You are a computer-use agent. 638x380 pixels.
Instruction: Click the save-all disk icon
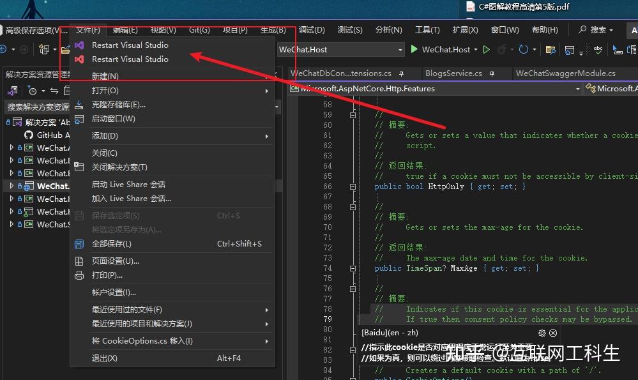pyautogui.click(x=79, y=244)
